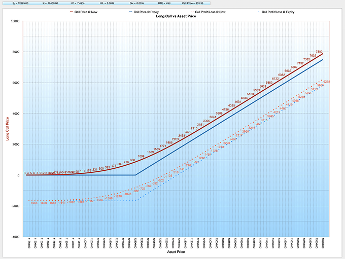The image size is (345, 259).
Task: Select the K = 12400.00 strike cell
Action: [x=48, y=3]
